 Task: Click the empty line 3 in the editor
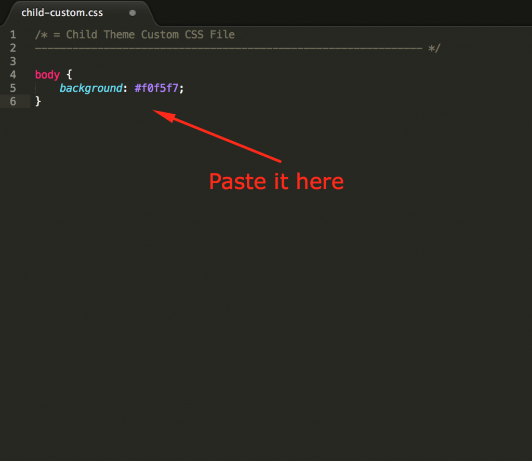point(271,61)
